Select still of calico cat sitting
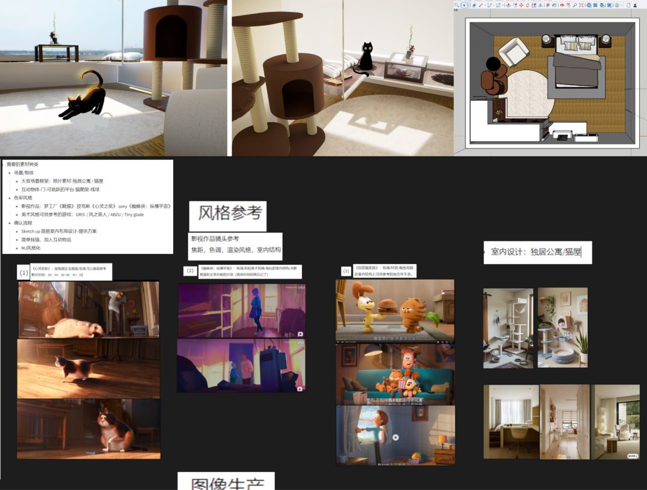Viewport: 647px width, 490px height. (88, 429)
